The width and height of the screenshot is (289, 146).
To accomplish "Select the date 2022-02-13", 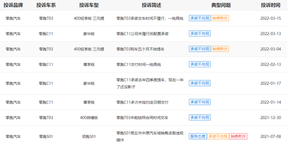I will [271, 64].
